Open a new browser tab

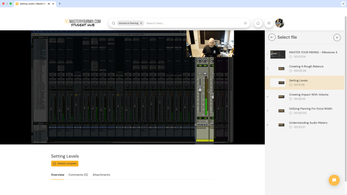click(x=60, y=4)
